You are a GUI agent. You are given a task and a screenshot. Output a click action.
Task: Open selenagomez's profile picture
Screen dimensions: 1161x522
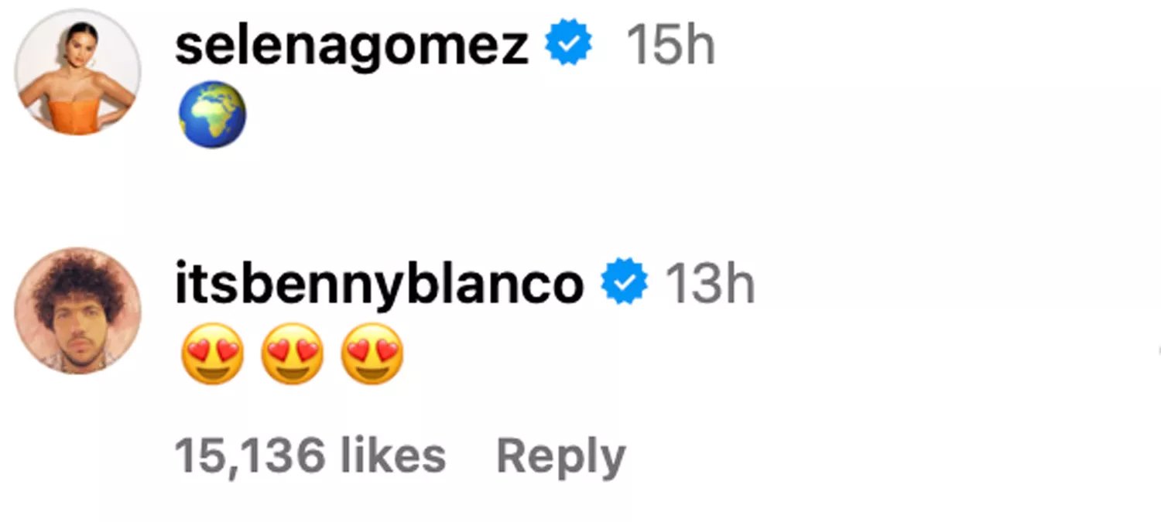tap(77, 73)
